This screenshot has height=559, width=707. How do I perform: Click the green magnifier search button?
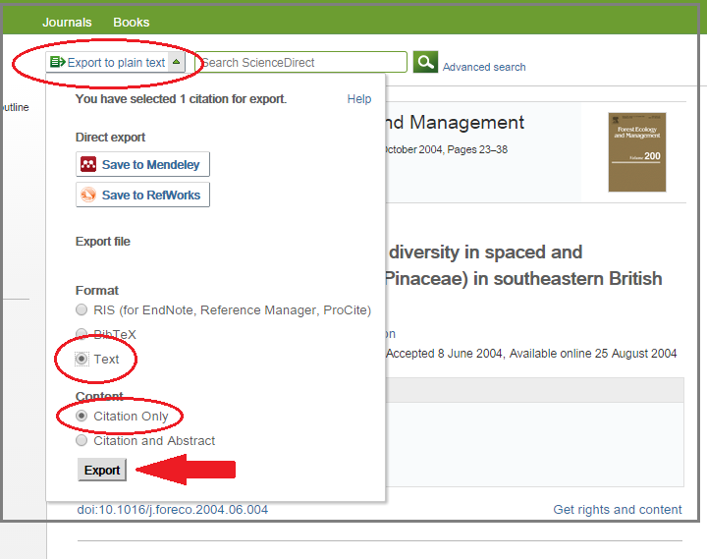(x=425, y=62)
